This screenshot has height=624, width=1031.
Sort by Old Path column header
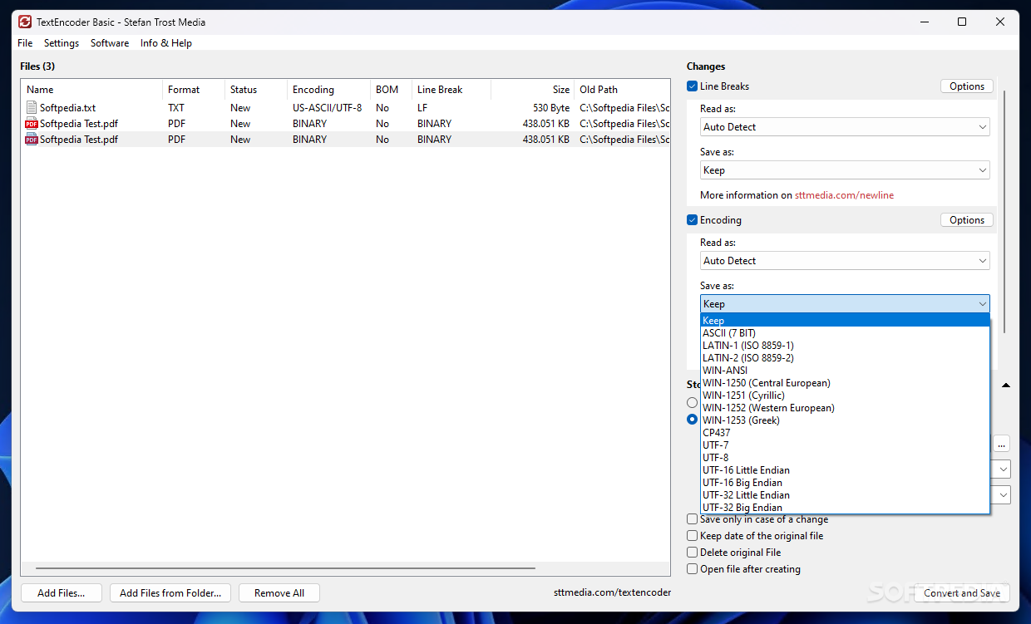pyautogui.click(x=622, y=90)
